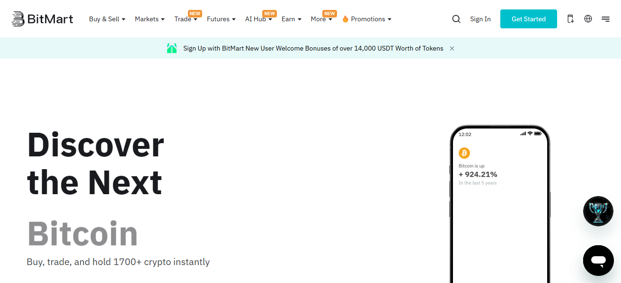Image resolution: width=621 pixels, height=283 pixels.
Task: Open the globe language selector
Action: [x=588, y=19]
